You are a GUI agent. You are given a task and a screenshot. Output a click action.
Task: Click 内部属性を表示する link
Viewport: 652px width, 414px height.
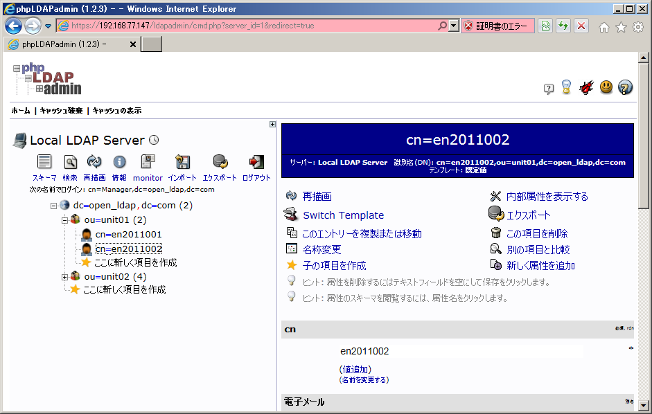(547, 196)
